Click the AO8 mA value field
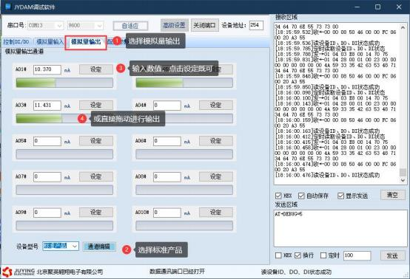 (167, 177)
